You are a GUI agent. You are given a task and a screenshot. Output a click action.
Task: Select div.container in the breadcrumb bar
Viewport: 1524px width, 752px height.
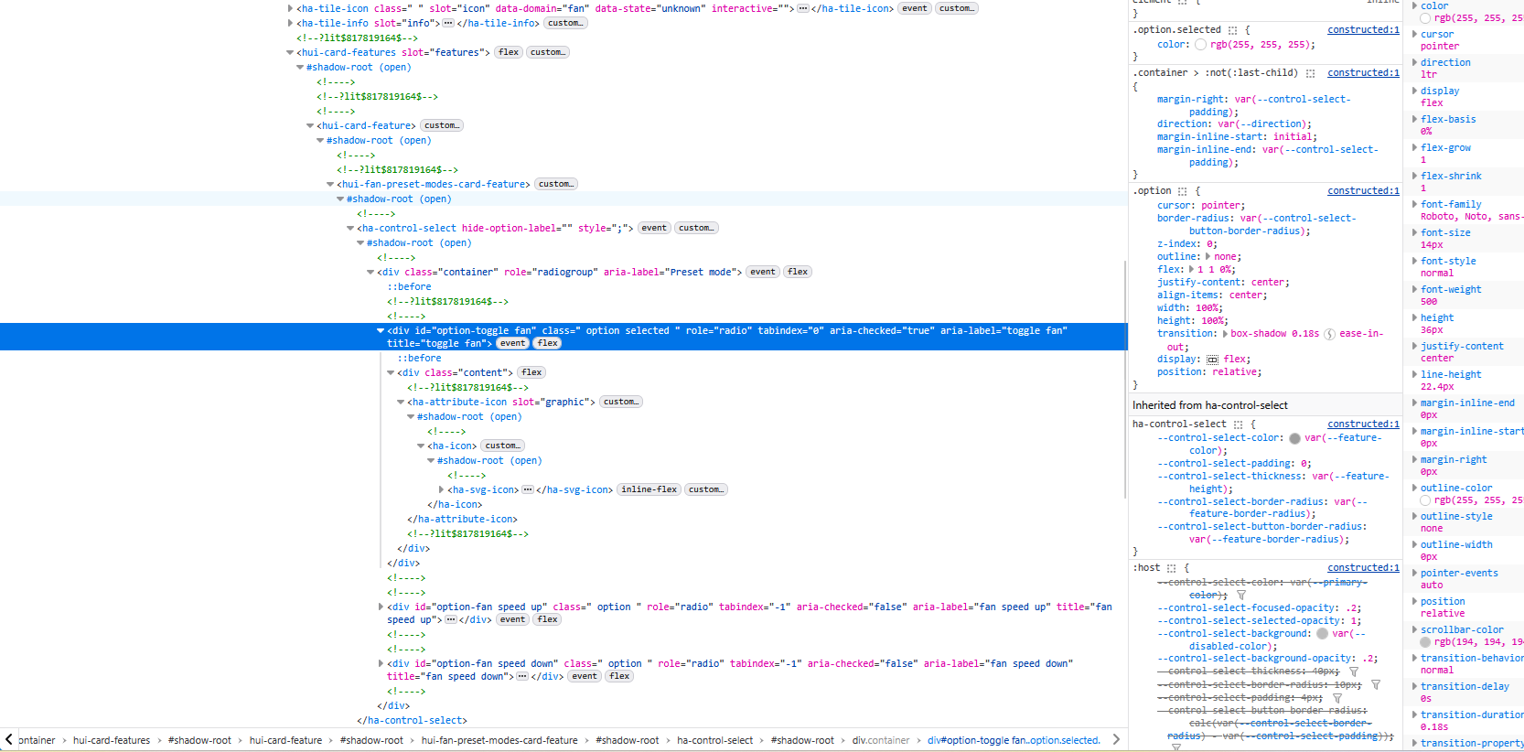[x=881, y=740]
